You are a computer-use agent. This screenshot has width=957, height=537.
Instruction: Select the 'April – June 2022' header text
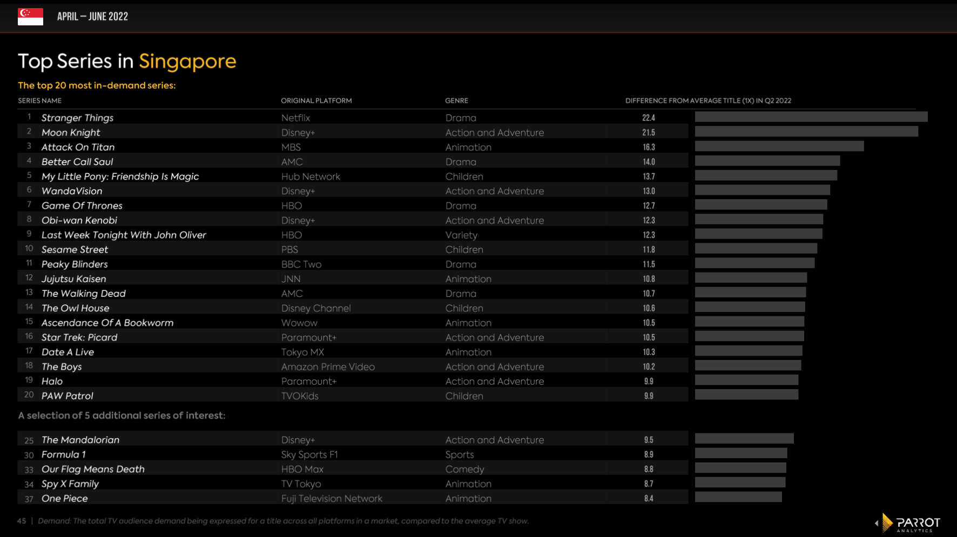(92, 17)
